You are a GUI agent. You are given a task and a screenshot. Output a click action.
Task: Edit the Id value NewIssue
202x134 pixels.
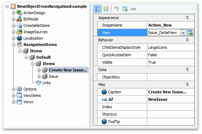coord(171,99)
